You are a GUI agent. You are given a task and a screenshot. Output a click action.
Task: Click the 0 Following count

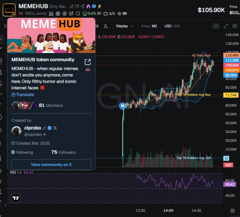22,152
